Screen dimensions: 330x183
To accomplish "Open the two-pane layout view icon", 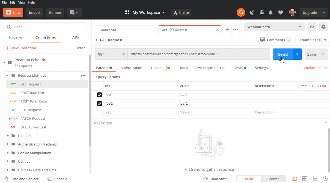I will 304,179.
